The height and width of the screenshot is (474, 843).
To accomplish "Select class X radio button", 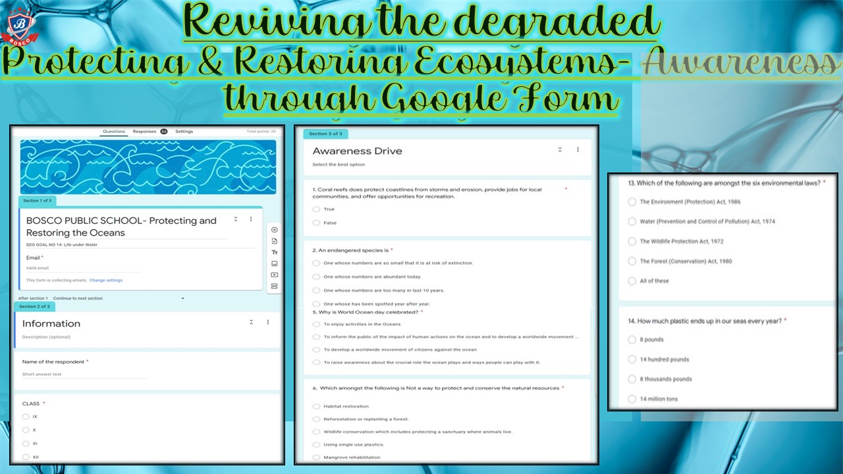I will click(26, 430).
